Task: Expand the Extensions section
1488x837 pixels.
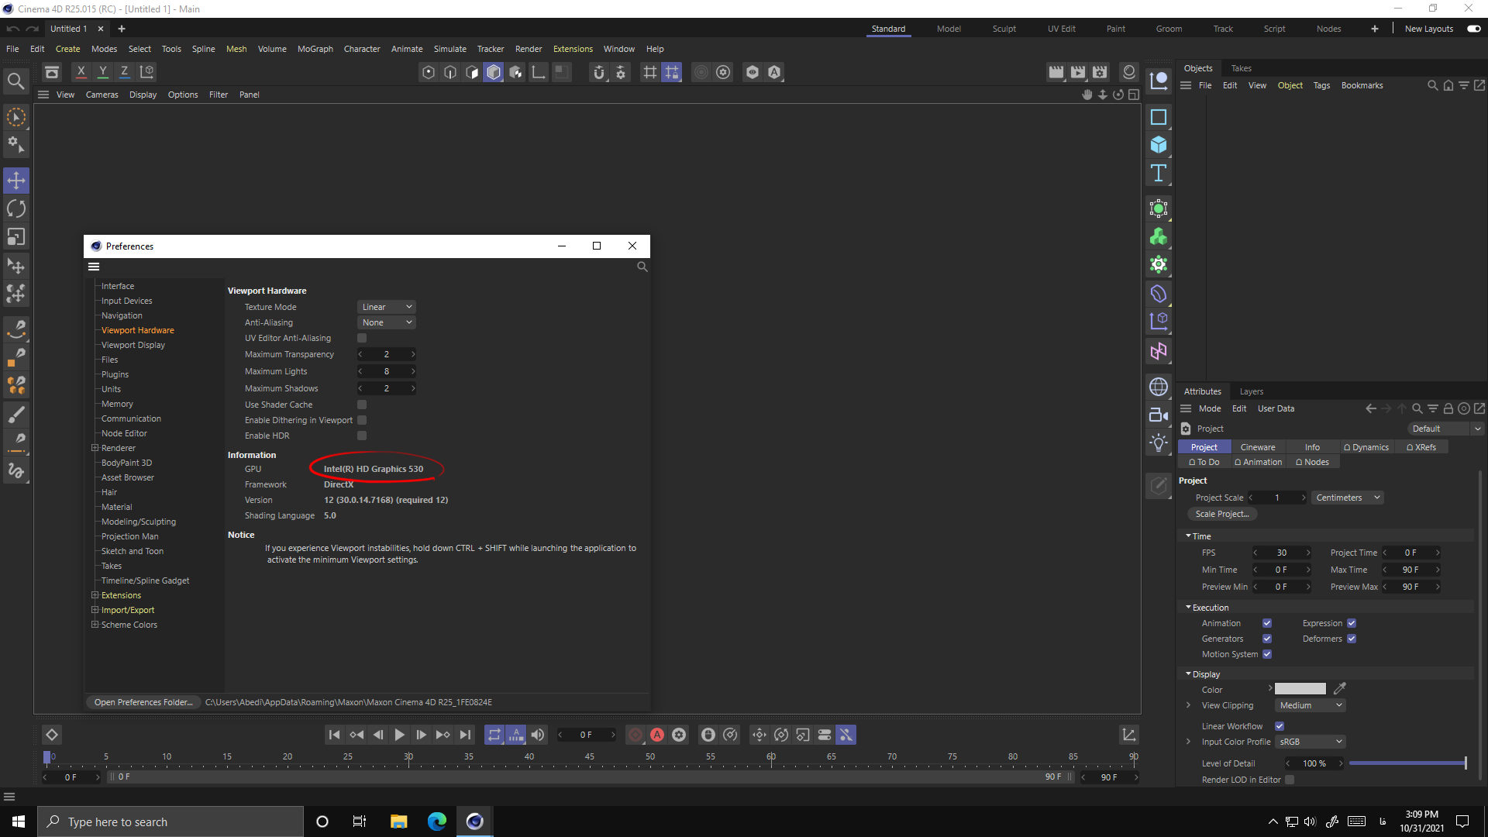Action: [94, 594]
